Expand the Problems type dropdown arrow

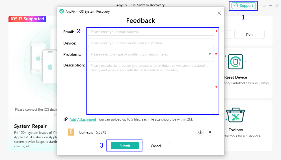click(210, 54)
